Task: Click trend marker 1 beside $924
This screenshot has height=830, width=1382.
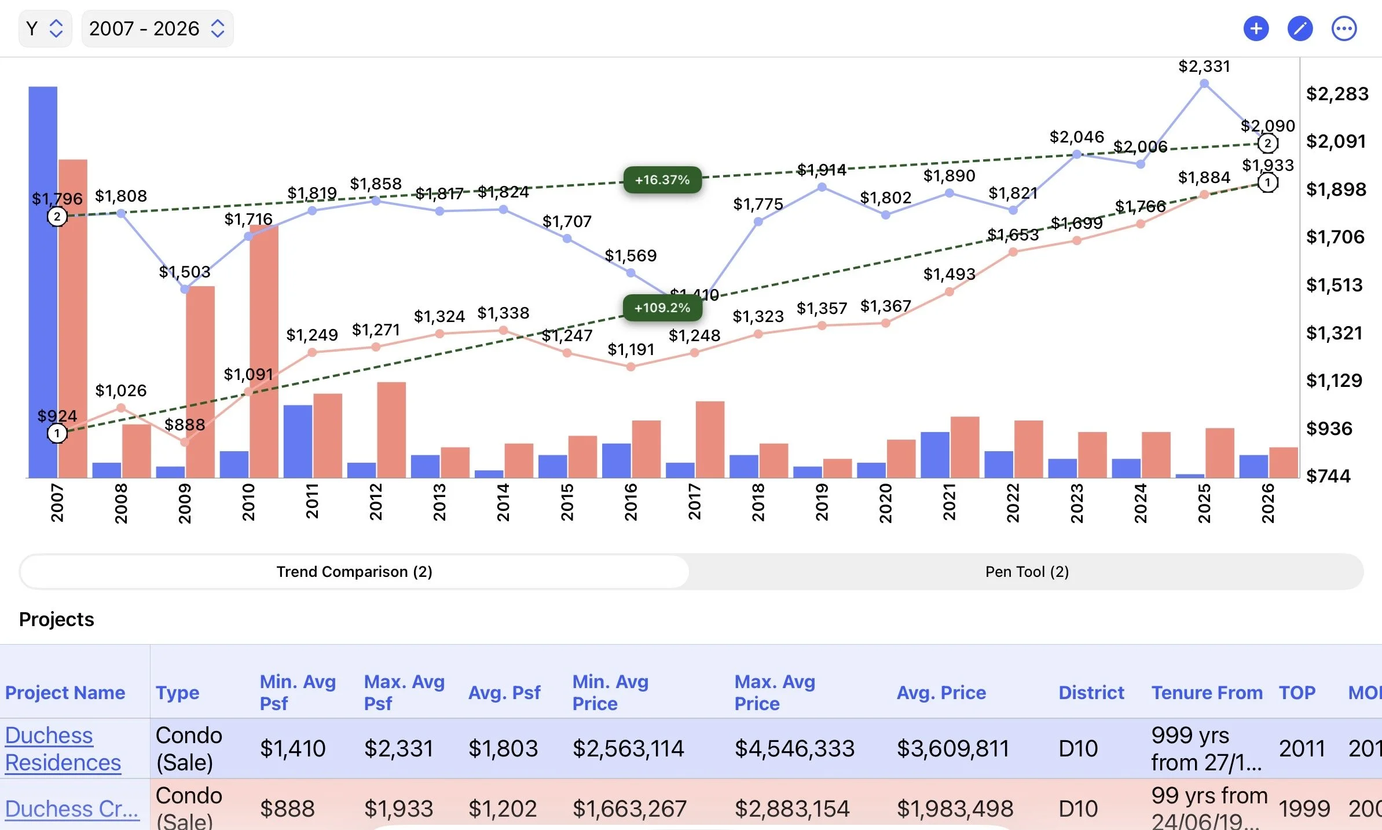Action: (57, 433)
